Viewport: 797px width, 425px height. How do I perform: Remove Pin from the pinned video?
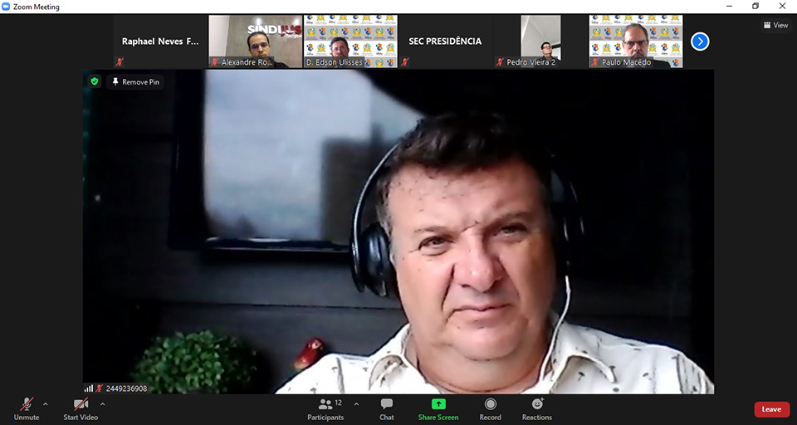click(134, 82)
